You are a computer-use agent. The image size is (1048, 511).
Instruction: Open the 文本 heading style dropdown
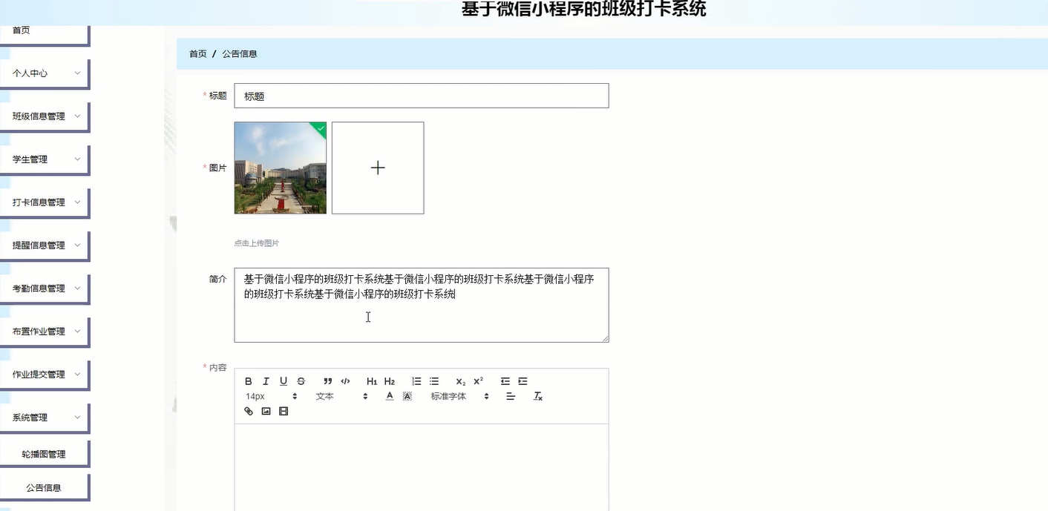click(342, 396)
